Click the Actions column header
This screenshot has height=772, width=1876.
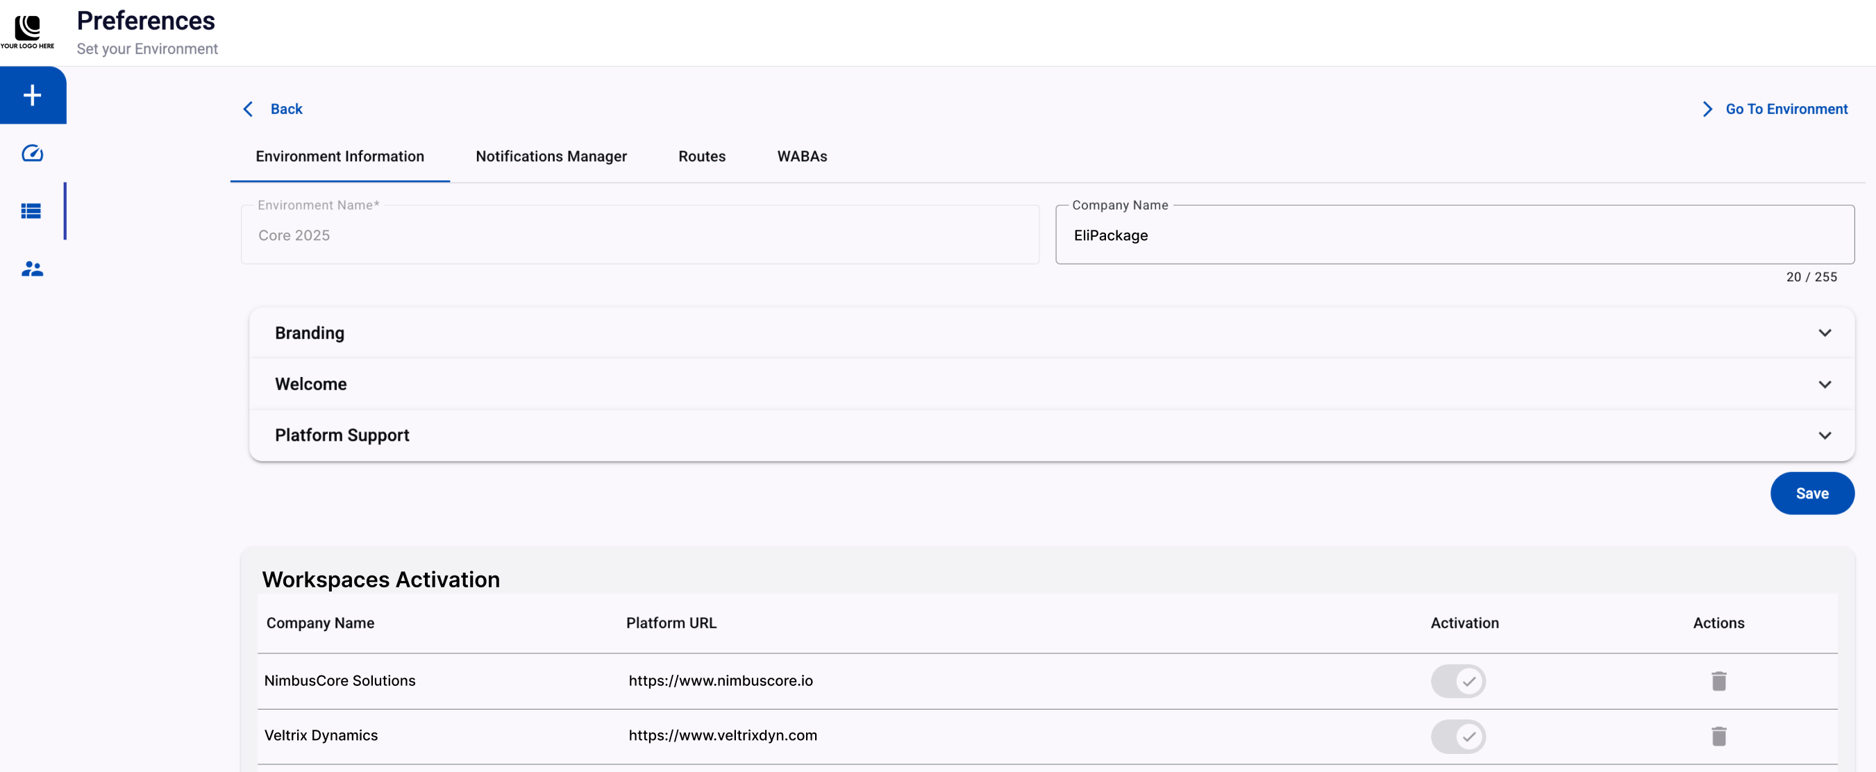coord(1718,623)
